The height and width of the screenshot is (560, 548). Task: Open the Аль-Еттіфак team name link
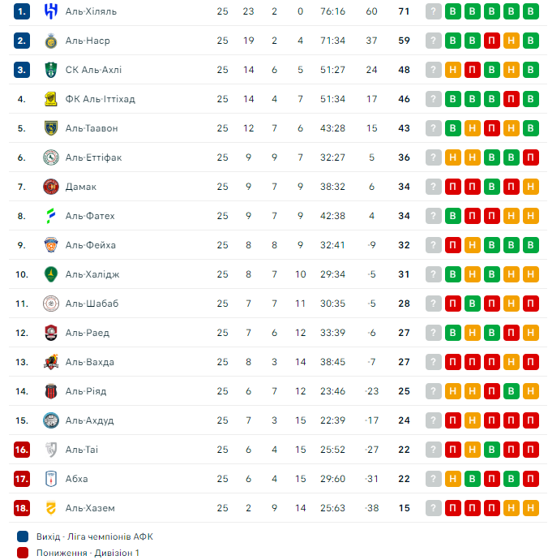[x=93, y=157]
